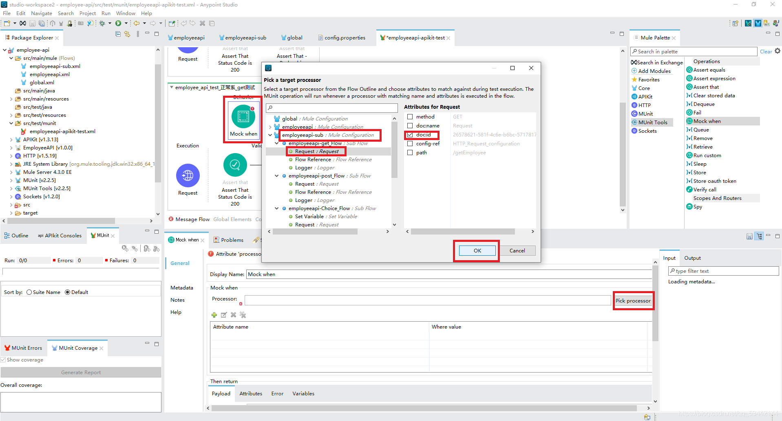Check the config-ref attribute checkbox
782x421 pixels.
tap(410, 144)
